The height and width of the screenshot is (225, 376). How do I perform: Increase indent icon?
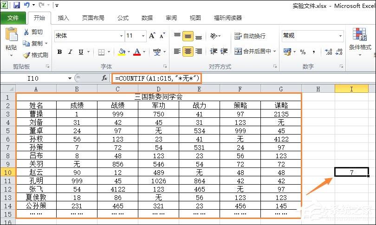(x=224, y=51)
